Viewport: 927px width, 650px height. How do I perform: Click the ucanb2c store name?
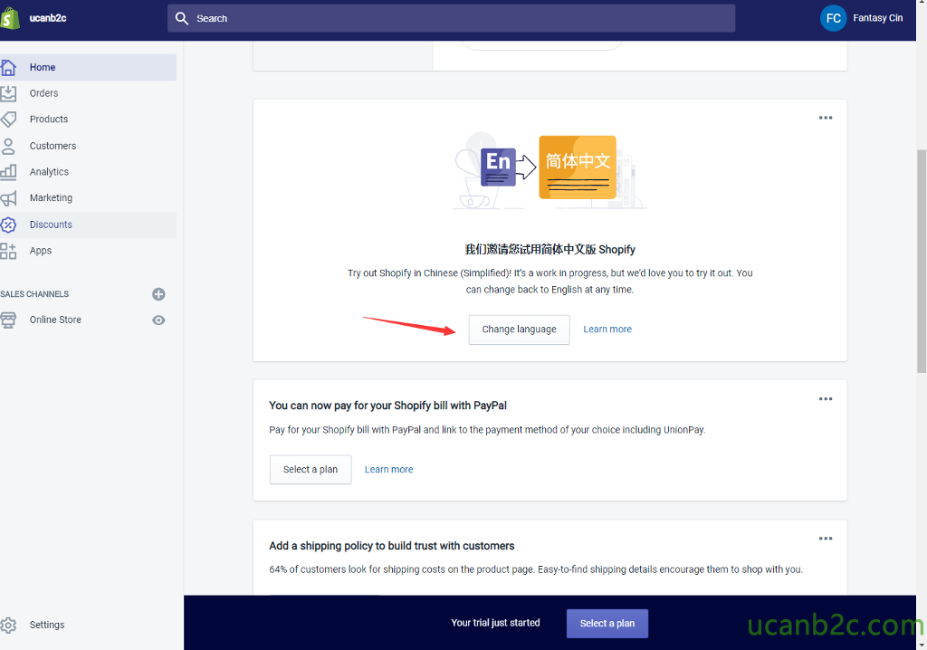click(x=48, y=18)
